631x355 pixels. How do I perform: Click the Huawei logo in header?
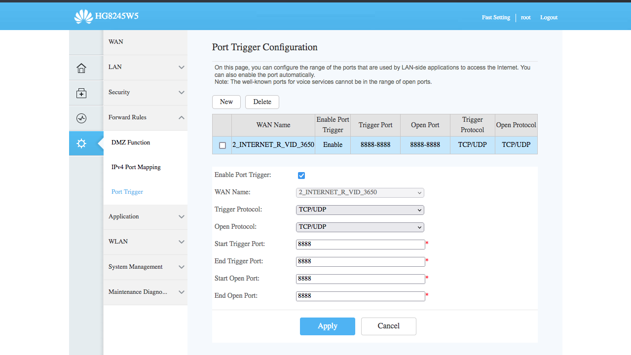83,17
